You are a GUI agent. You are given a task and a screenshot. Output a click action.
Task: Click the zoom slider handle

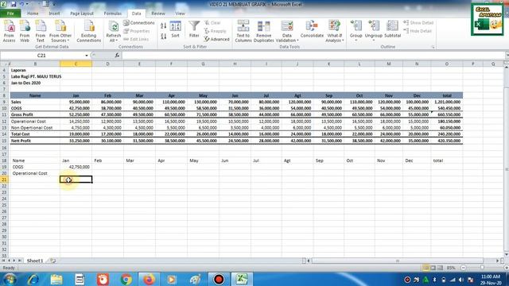483,268
